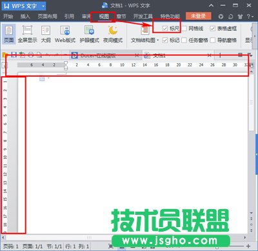Click the 行: 1 status bar entry
This screenshot has height=251, width=258.
tap(70, 246)
